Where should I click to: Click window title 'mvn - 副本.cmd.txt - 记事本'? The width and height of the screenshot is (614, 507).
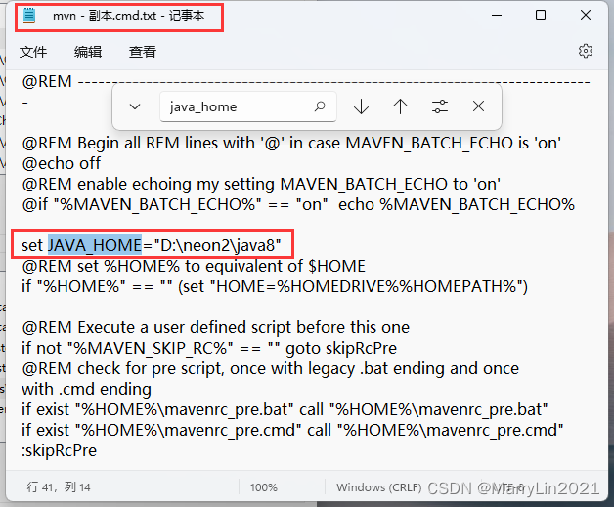pos(129,16)
